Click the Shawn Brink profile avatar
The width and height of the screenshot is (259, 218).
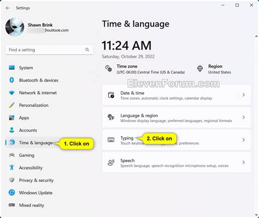click(15, 27)
